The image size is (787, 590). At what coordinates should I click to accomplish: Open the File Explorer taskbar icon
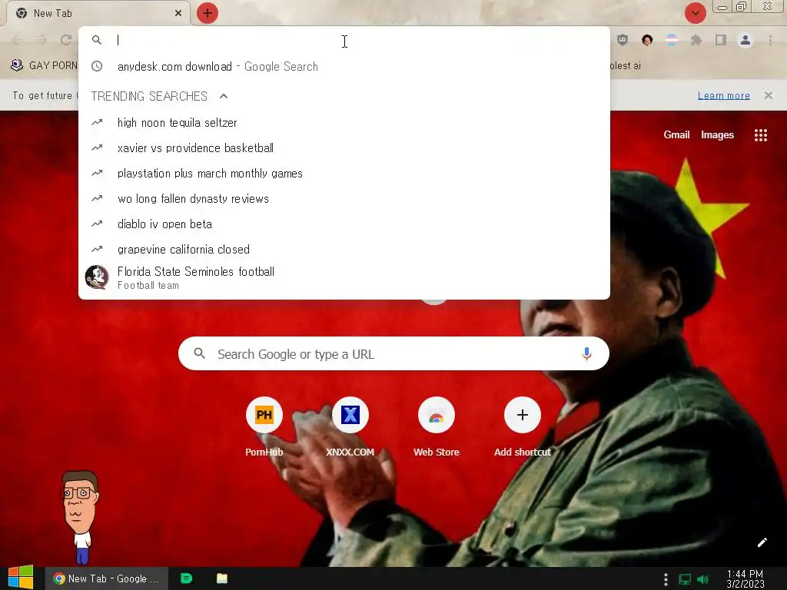tap(222, 578)
